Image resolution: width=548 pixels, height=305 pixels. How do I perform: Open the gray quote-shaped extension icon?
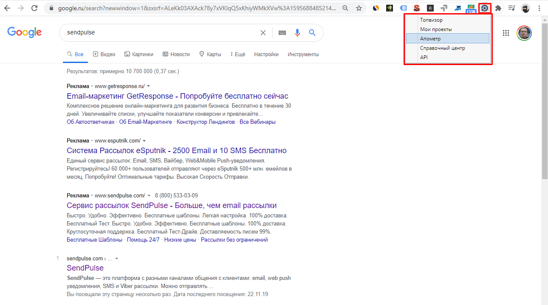coord(444,8)
